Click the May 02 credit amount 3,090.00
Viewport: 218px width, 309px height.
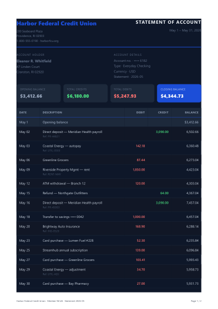pos(162,132)
